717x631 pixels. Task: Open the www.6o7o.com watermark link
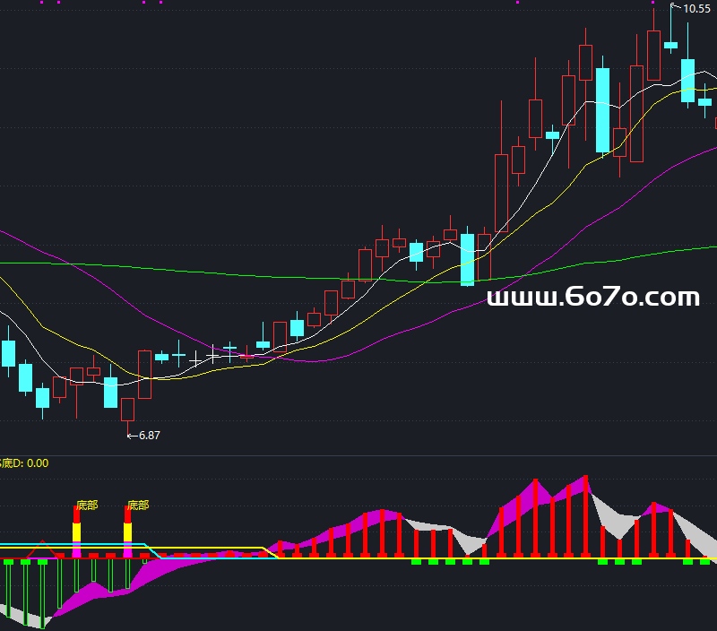tap(592, 297)
